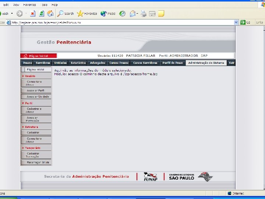Switch to the Unidades tab
The image size is (265, 199).
60,63
